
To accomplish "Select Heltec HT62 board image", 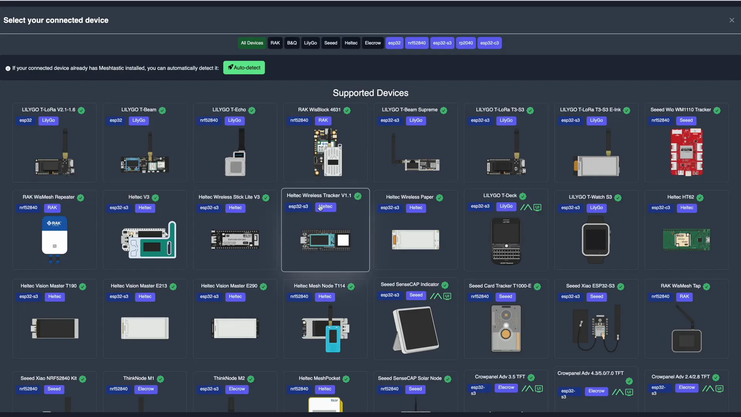I will (x=687, y=239).
